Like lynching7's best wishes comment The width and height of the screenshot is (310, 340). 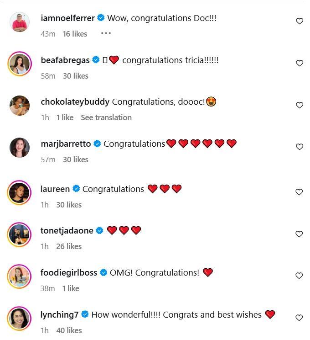300,318
